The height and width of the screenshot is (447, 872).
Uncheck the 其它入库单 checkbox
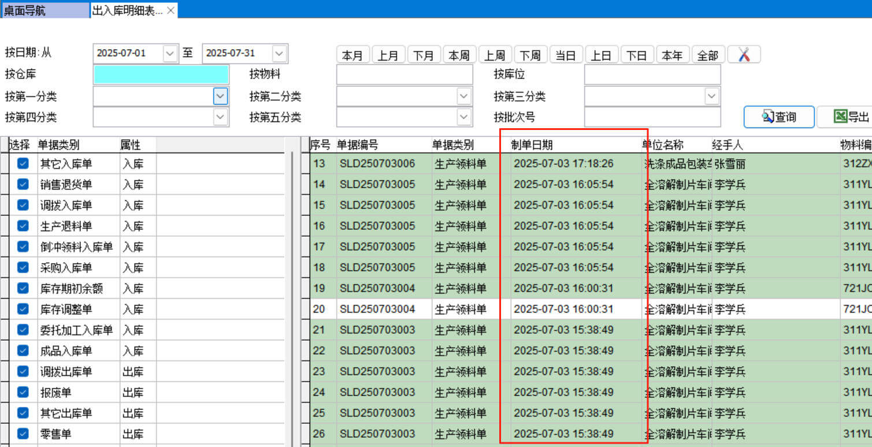click(23, 164)
